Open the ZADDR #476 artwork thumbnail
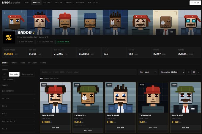The width and height of the screenshot is (202, 134). click(153, 98)
